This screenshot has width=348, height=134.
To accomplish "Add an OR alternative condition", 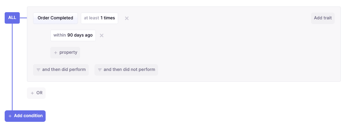I will pos(36,93).
